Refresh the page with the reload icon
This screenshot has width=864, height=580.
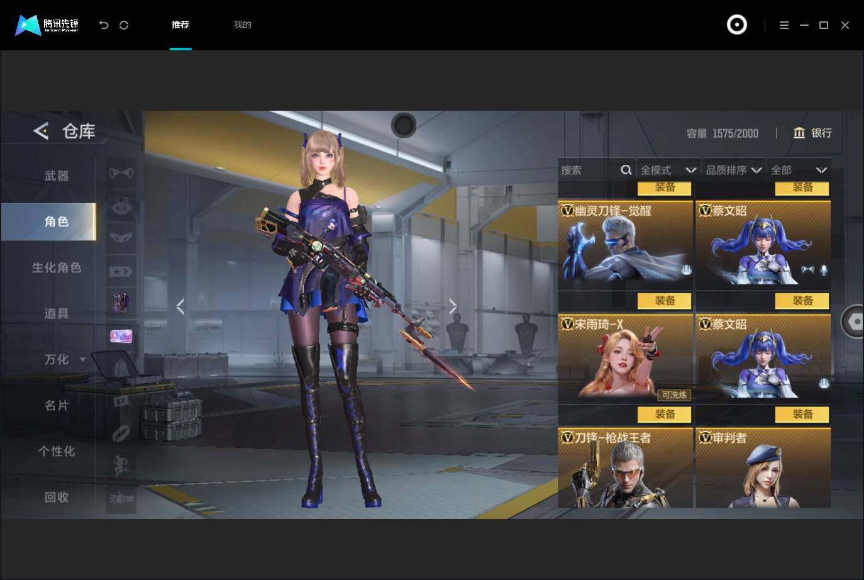(x=124, y=25)
